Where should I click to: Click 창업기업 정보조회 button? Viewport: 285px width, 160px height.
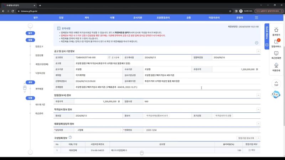coord(246,138)
